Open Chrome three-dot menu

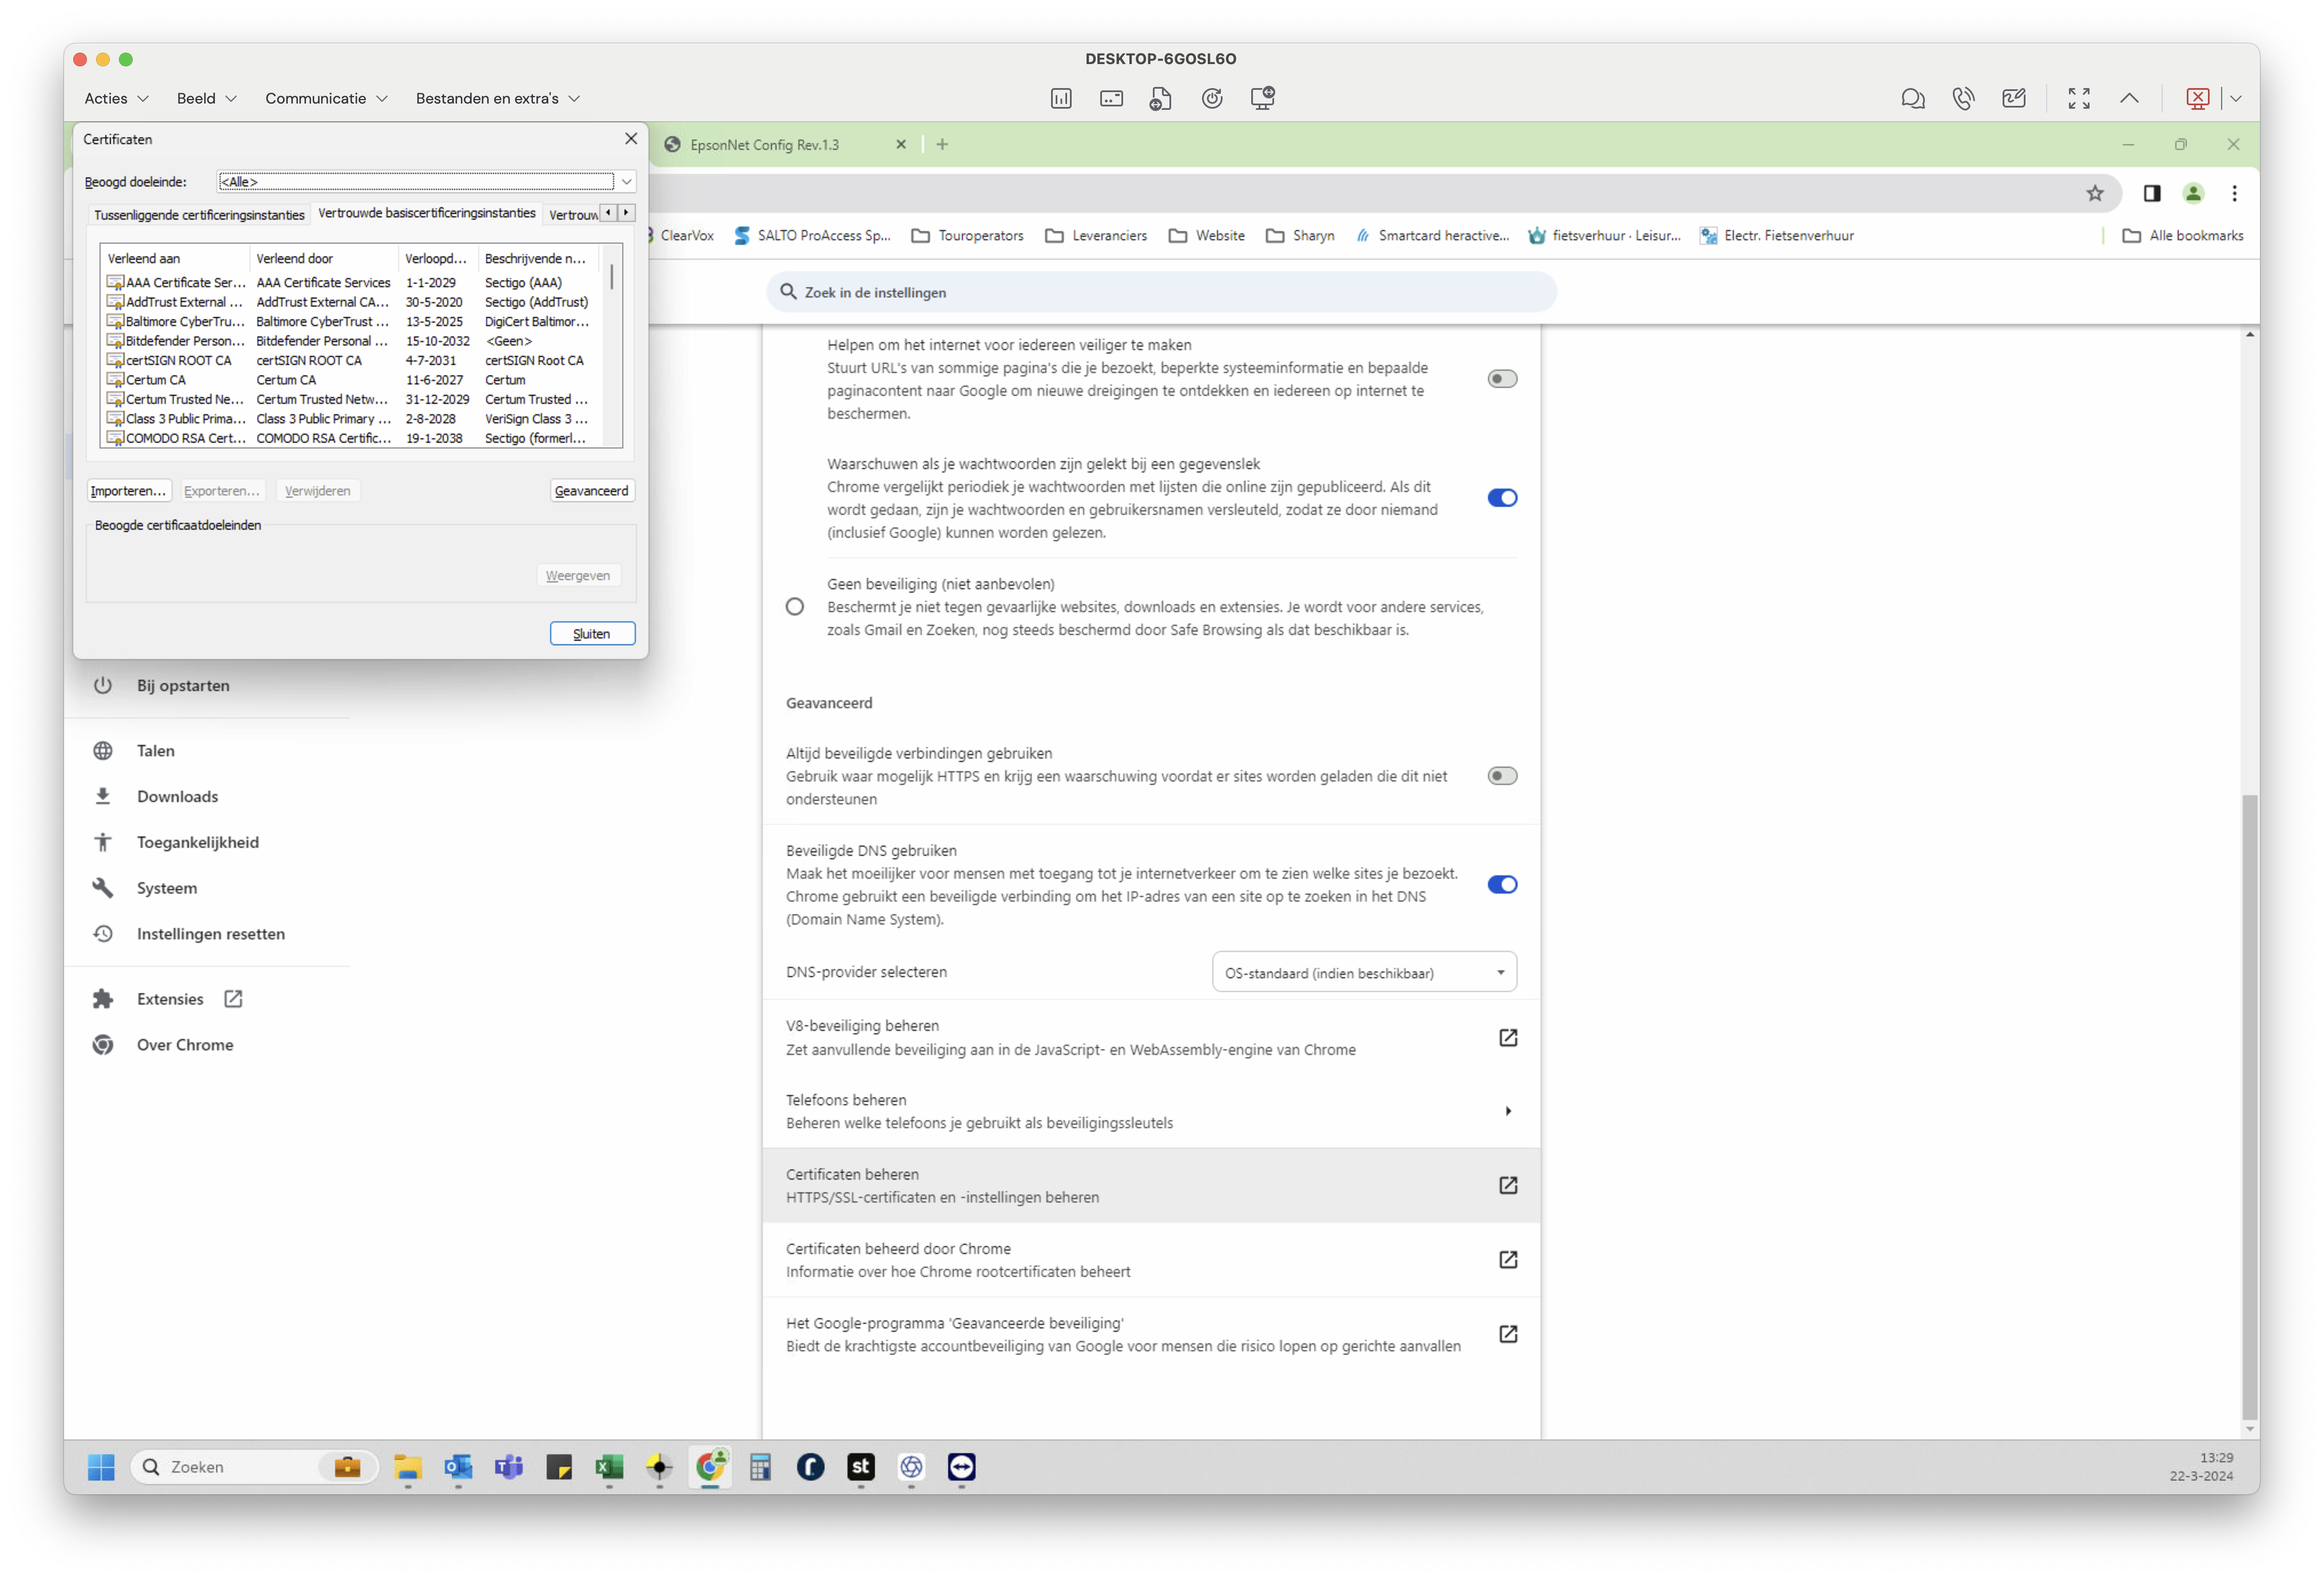point(2234,193)
